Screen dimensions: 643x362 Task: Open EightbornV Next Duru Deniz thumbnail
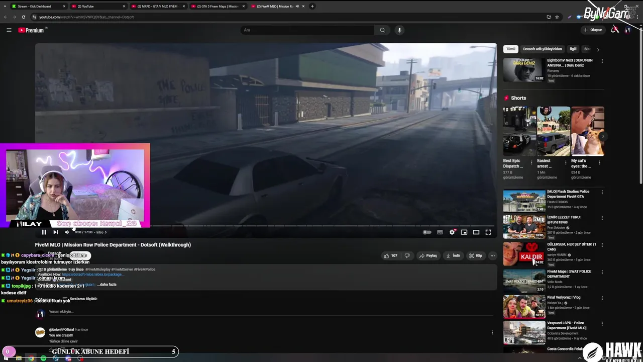[524, 70]
